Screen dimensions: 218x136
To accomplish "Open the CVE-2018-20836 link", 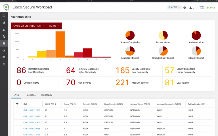I will (32, 129).
